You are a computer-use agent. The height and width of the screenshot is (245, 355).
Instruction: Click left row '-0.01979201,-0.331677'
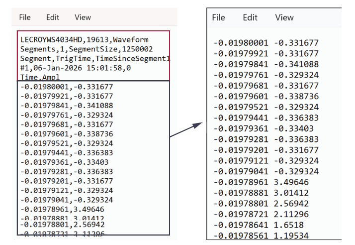(67, 181)
